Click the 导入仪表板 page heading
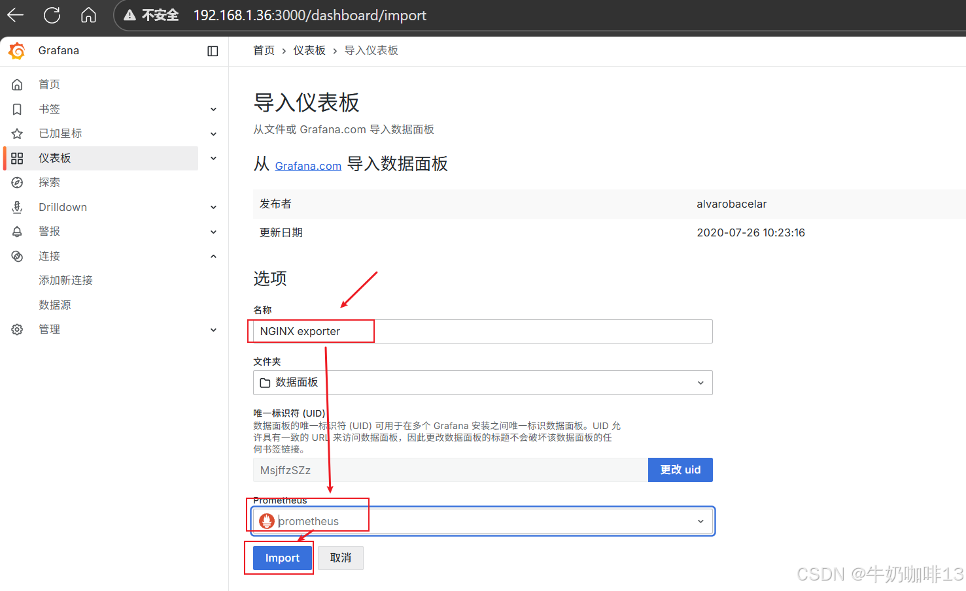966x591 pixels. 307,103
